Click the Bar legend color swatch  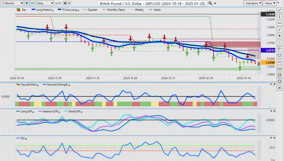18,10
